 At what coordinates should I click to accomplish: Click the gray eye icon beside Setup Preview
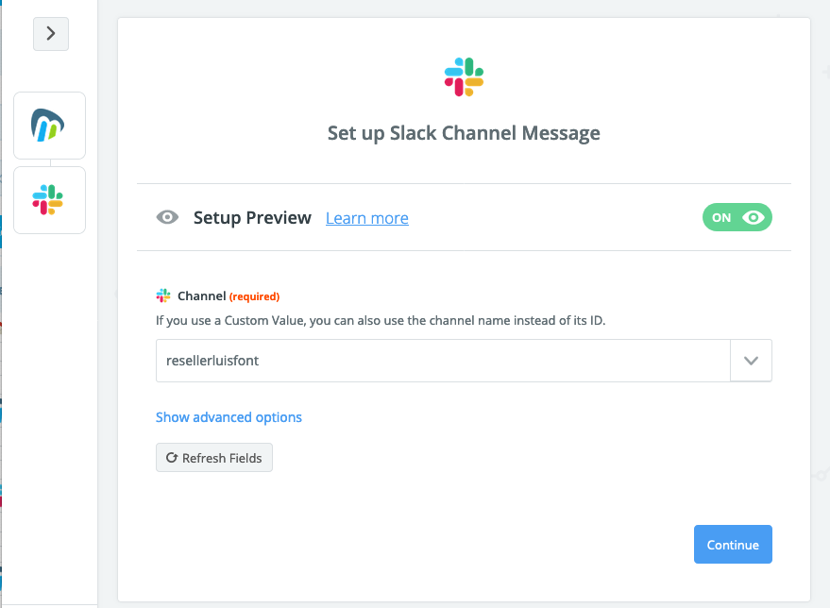[167, 217]
